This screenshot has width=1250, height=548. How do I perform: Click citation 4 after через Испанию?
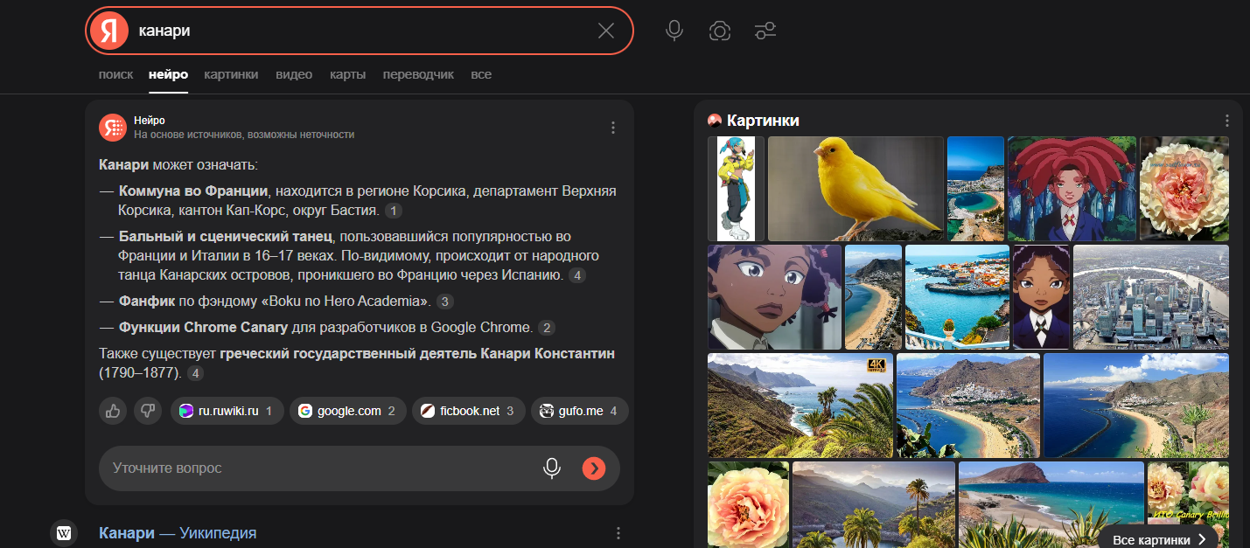577,275
